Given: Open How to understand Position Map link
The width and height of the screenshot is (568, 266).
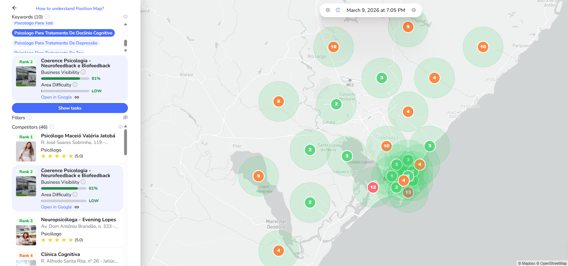Looking at the screenshot, I should click(70, 8).
